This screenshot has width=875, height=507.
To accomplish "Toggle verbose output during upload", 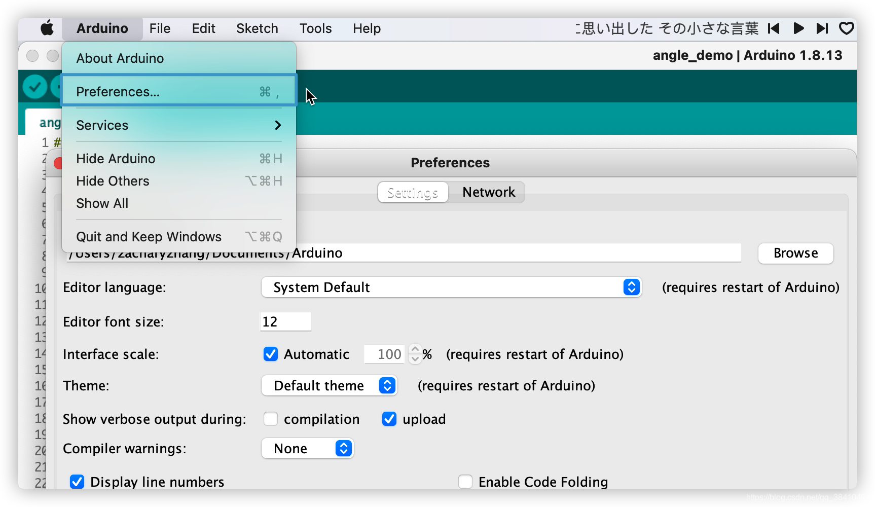I will click(389, 419).
